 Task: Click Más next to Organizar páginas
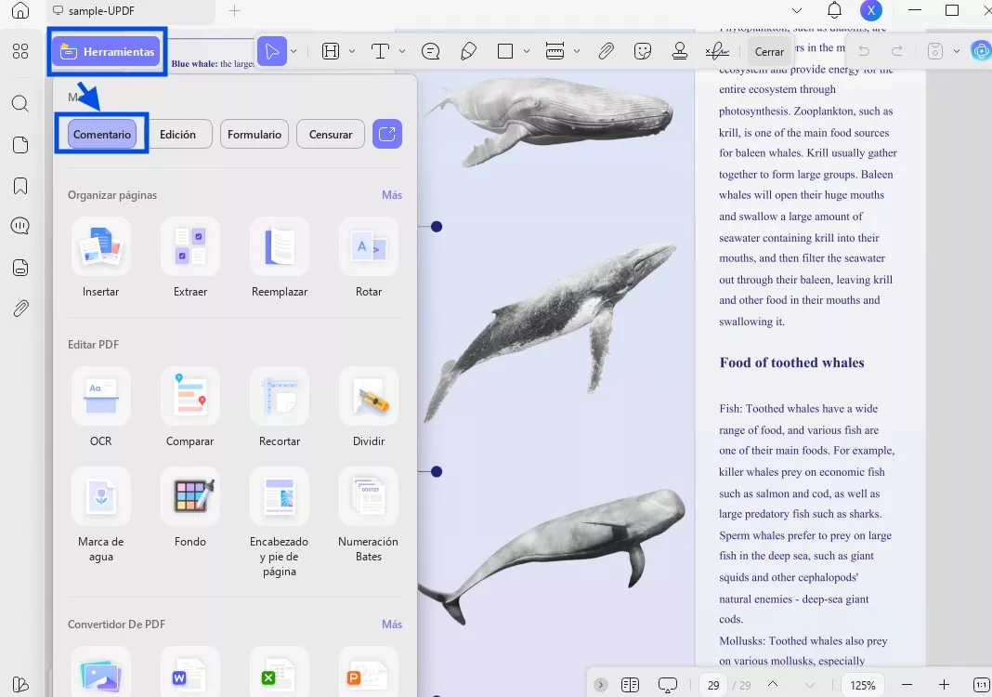(x=391, y=195)
